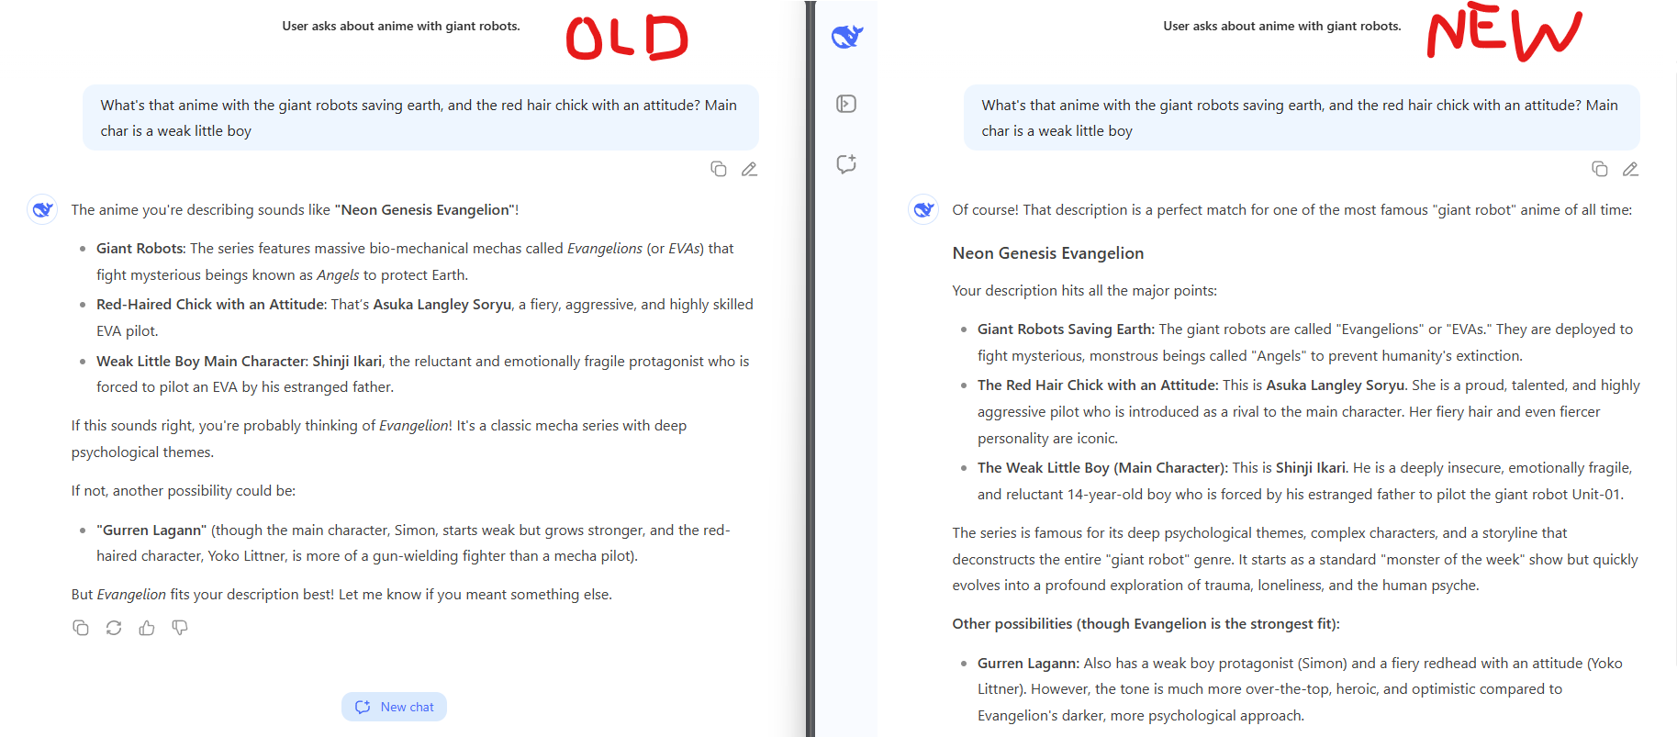Screen dimensions: 1677x737
Task: Click "Your description hits all the major points:"
Action: [1085, 291]
